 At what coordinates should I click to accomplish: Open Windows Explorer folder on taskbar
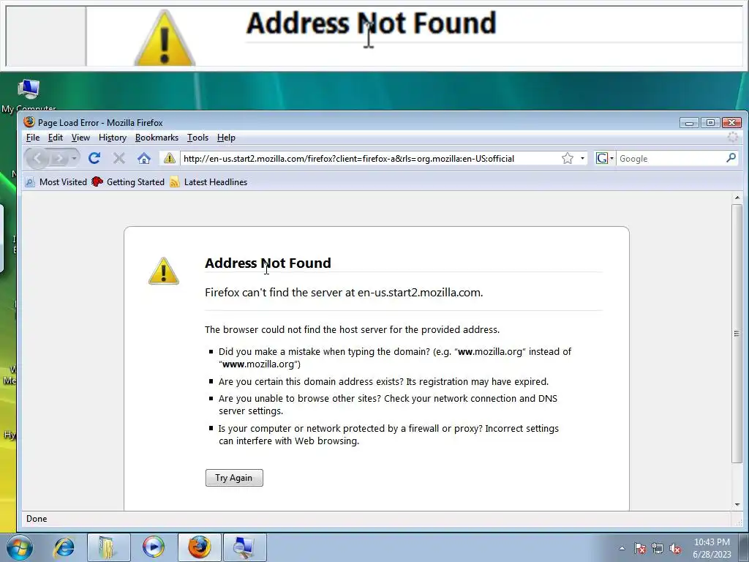pyautogui.click(x=108, y=547)
